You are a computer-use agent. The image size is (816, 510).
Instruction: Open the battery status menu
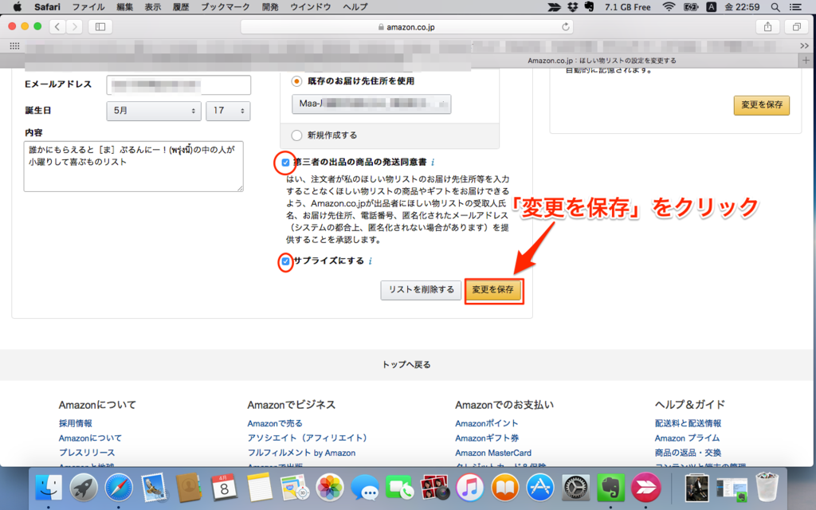pyautogui.click(x=691, y=6)
